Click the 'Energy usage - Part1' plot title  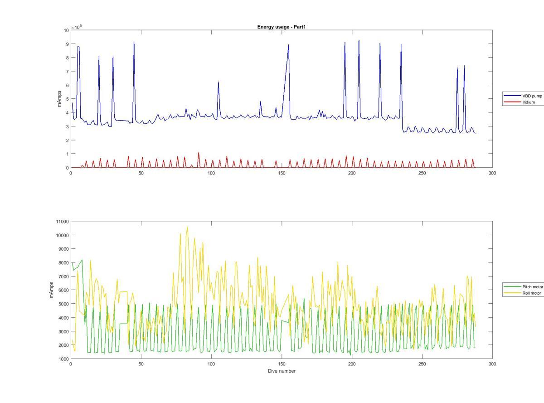282,27
